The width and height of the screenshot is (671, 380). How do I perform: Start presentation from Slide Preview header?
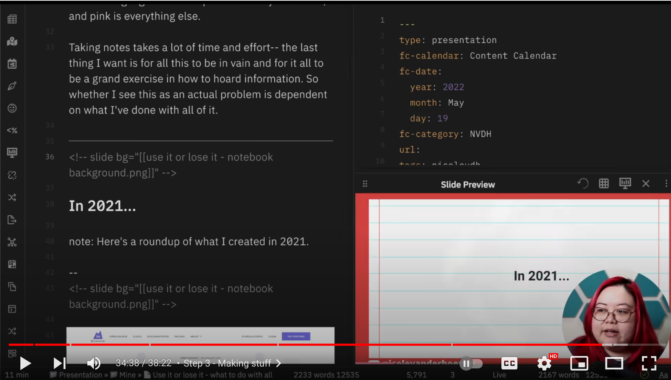click(x=625, y=184)
